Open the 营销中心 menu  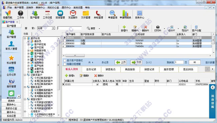40,7
